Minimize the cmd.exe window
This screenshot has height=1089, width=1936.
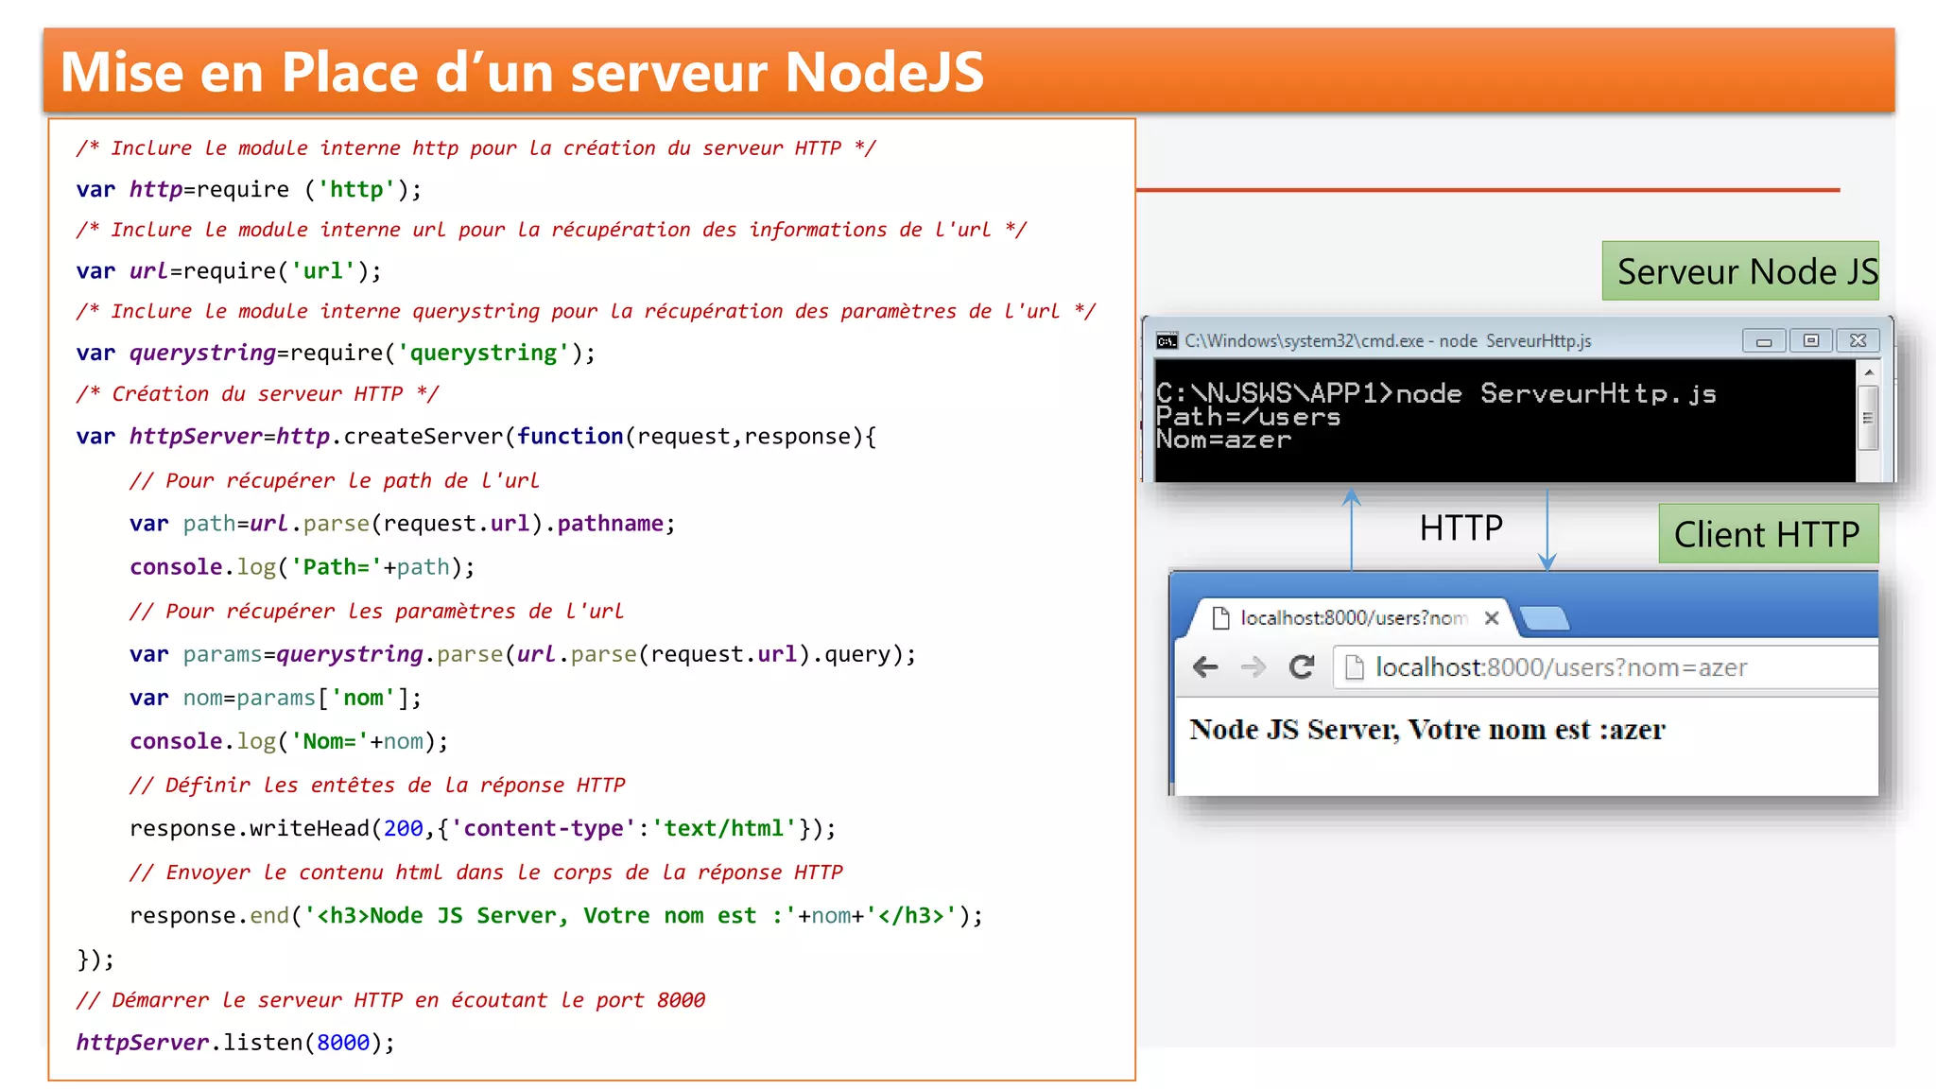point(1764,341)
